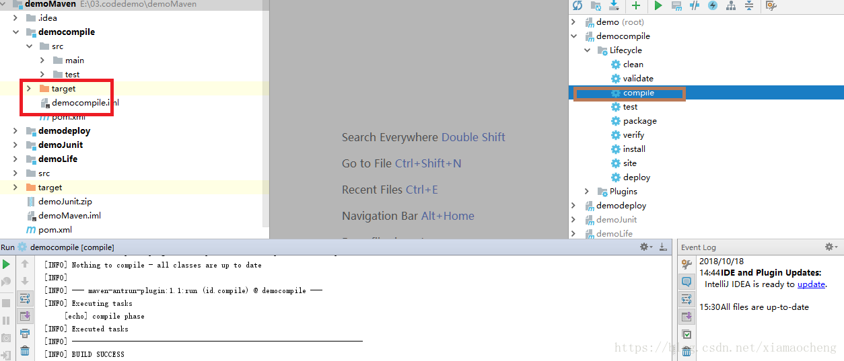This screenshot has height=361, width=844.
Task: Toggle scroll to end in Run console
Action: 25,316
